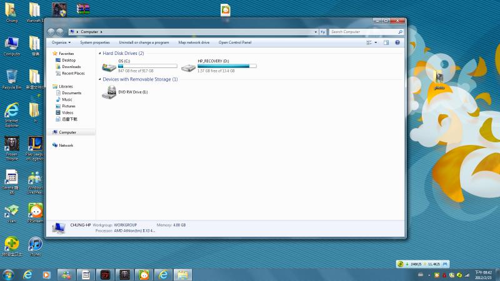The image size is (500, 281).
Task: Select Computer in navigation pane
Action: tap(67, 132)
